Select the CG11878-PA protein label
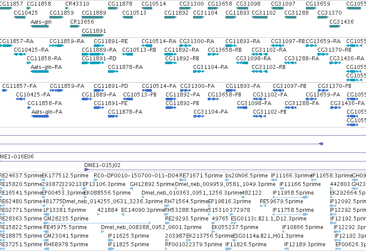The image size is (366, 251). (x=125, y=112)
